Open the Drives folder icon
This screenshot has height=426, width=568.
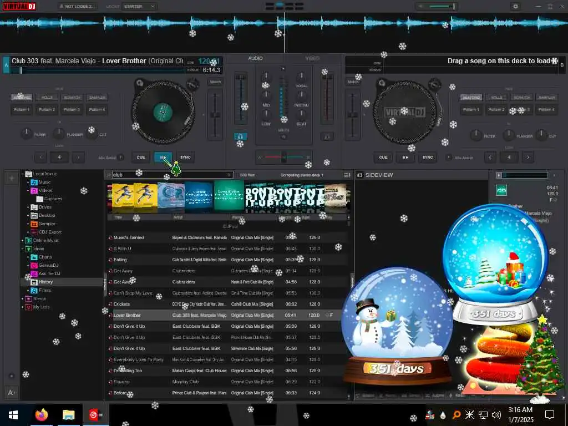(34, 207)
